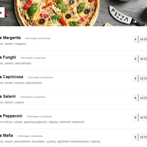This screenshot has height=147, width=147.
Task: Add Mafia pizza with plus icon
Action: point(135,137)
